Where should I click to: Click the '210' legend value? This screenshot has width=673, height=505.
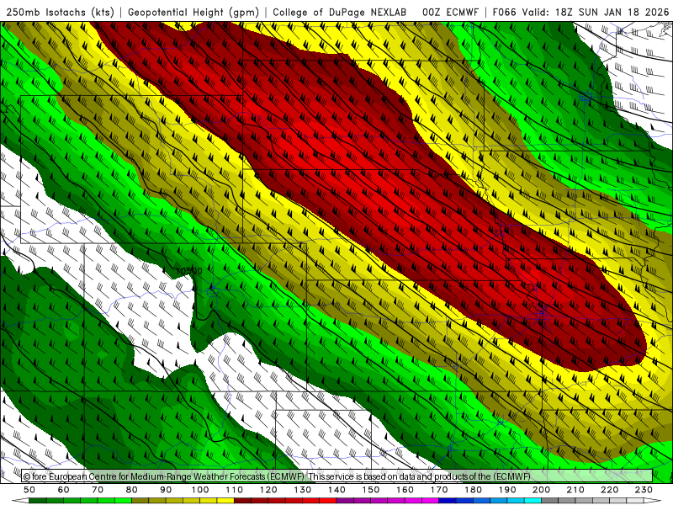(x=575, y=490)
